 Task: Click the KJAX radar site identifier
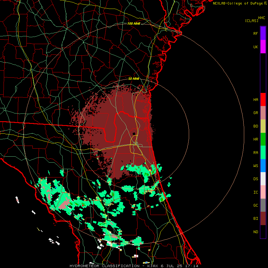(153, 266)
